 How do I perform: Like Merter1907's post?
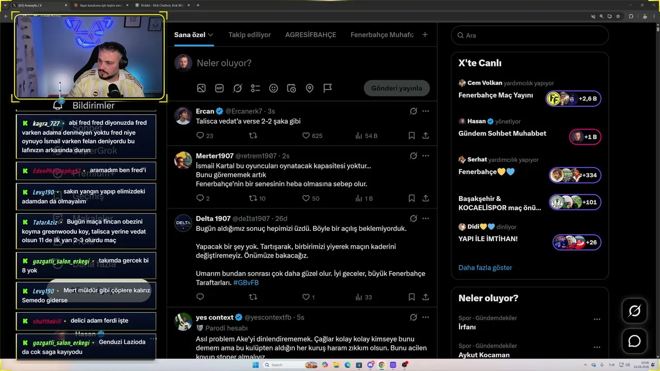pyautogui.click(x=306, y=198)
